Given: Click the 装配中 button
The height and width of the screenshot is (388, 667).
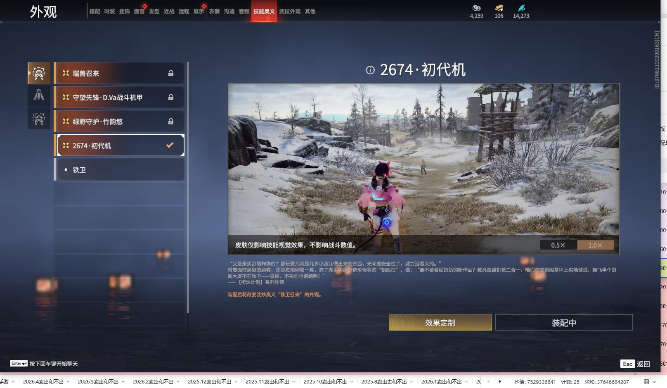Looking at the screenshot, I should (x=564, y=322).
